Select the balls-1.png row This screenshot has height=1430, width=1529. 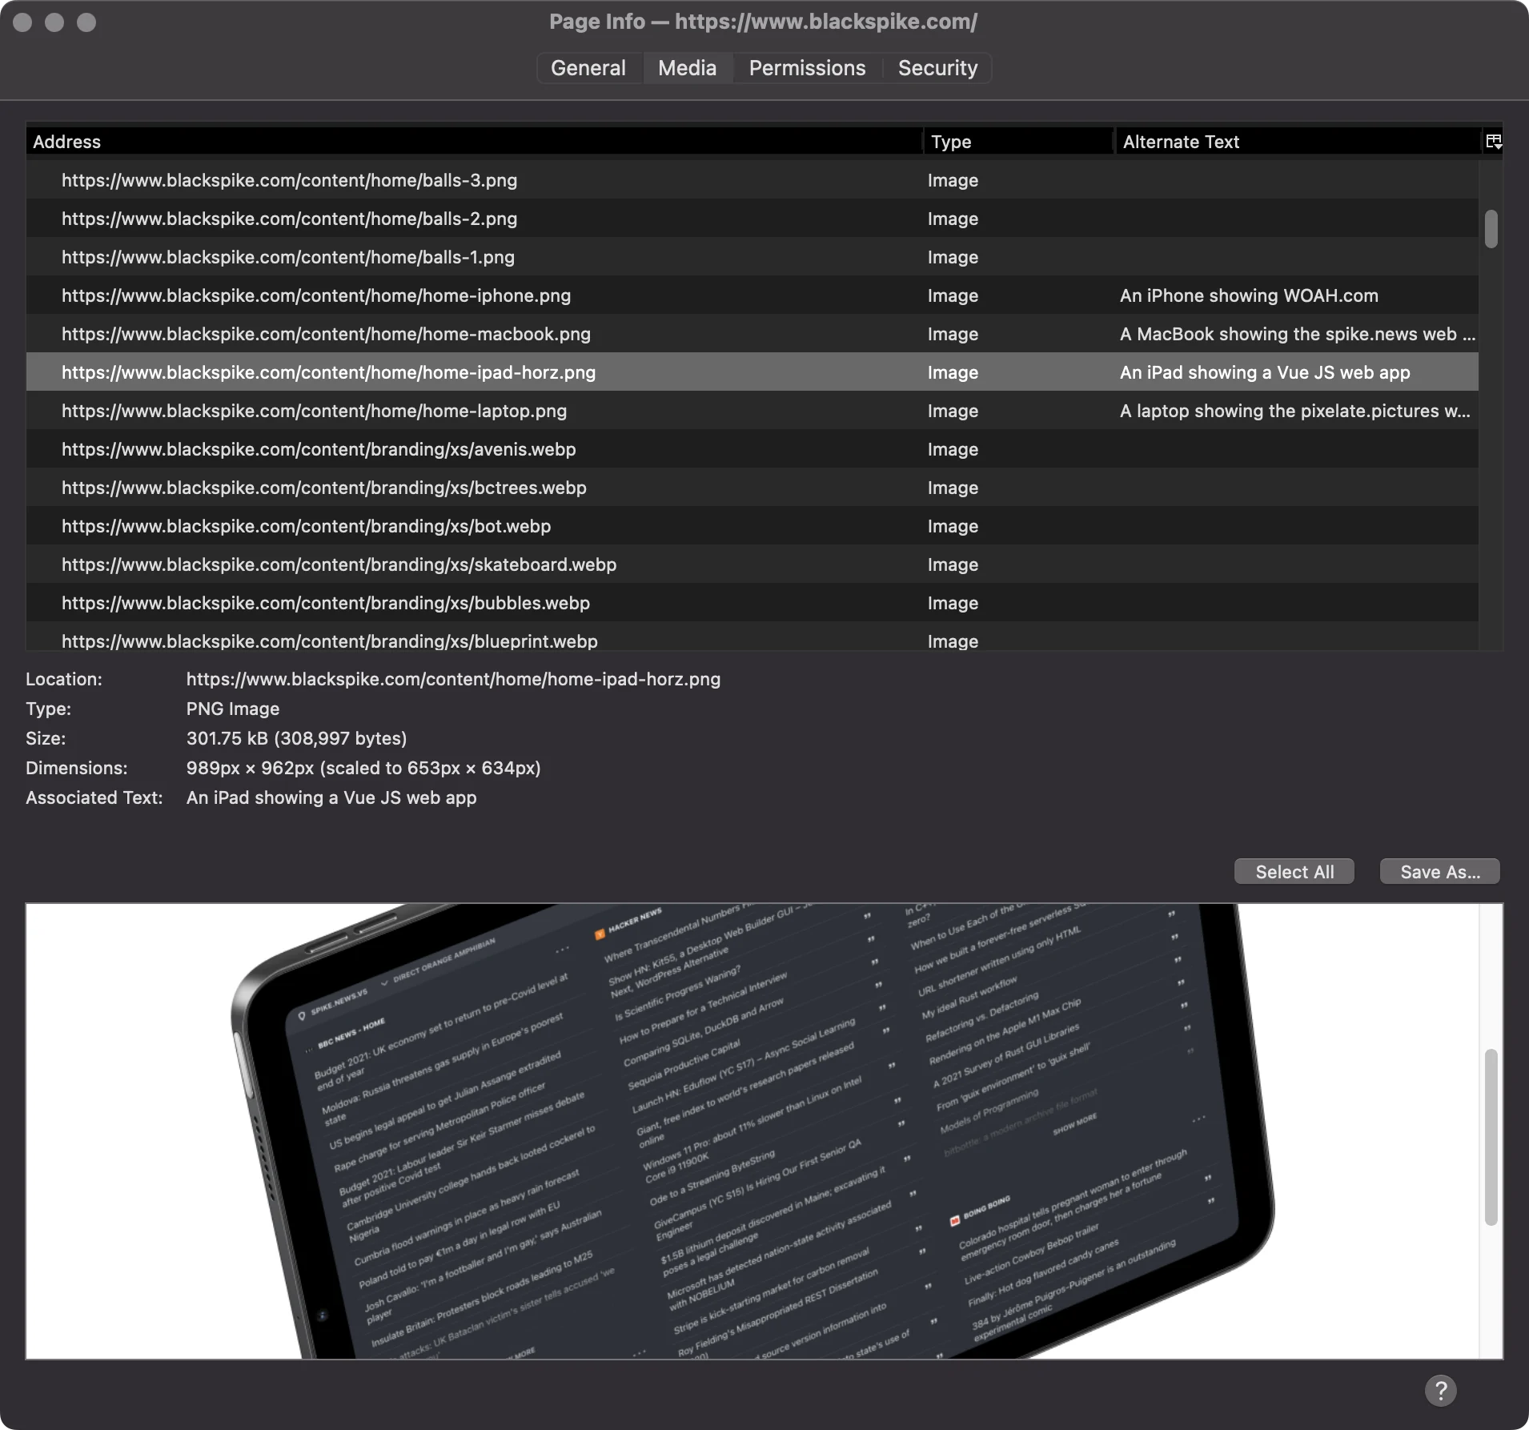[752, 257]
